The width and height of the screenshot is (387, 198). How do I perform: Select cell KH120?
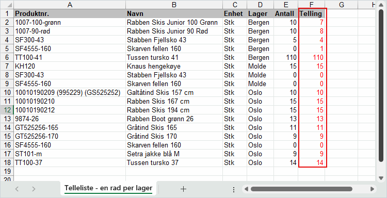pyautogui.click(x=70, y=66)
